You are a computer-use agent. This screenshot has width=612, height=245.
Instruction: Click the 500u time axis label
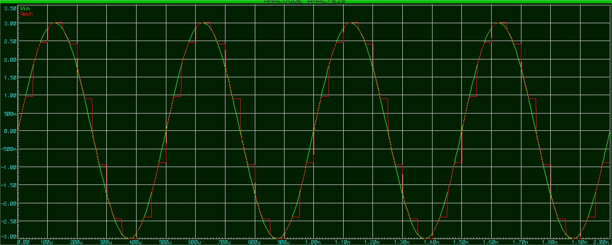click(x=165, y=242)
